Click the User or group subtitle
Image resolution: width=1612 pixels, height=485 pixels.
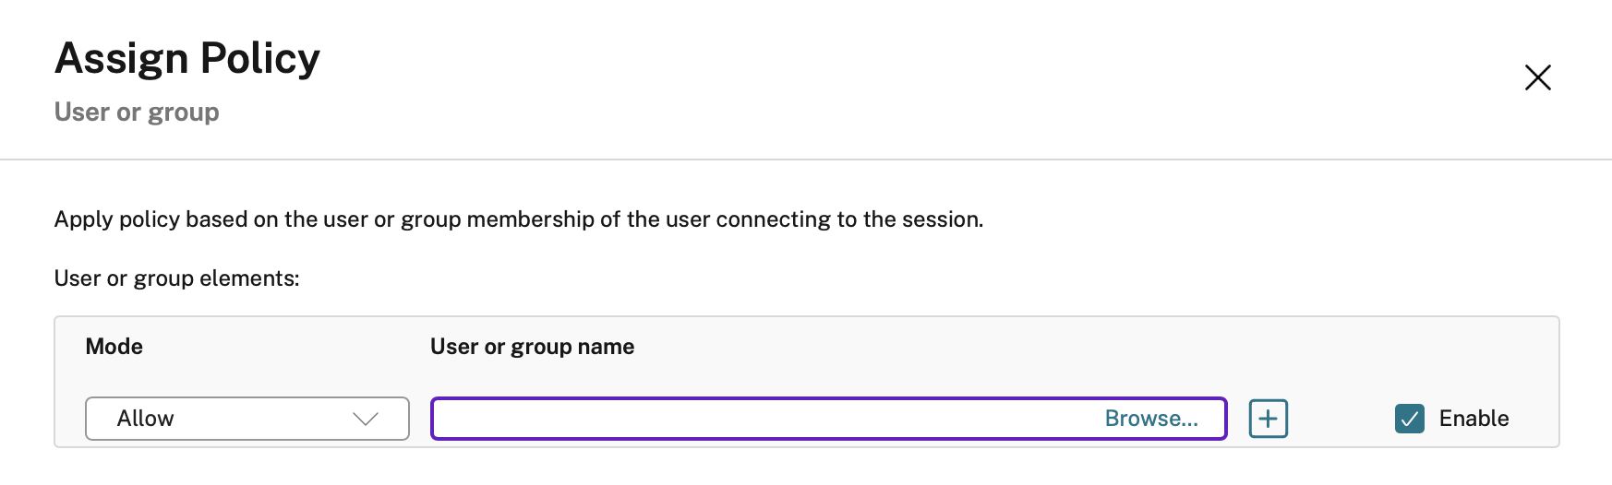(137, 112)
